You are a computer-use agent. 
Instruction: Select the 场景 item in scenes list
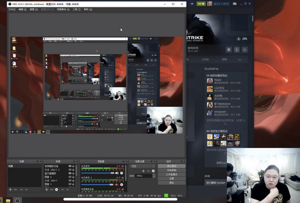pyautogui.click(x=24, y=166)
